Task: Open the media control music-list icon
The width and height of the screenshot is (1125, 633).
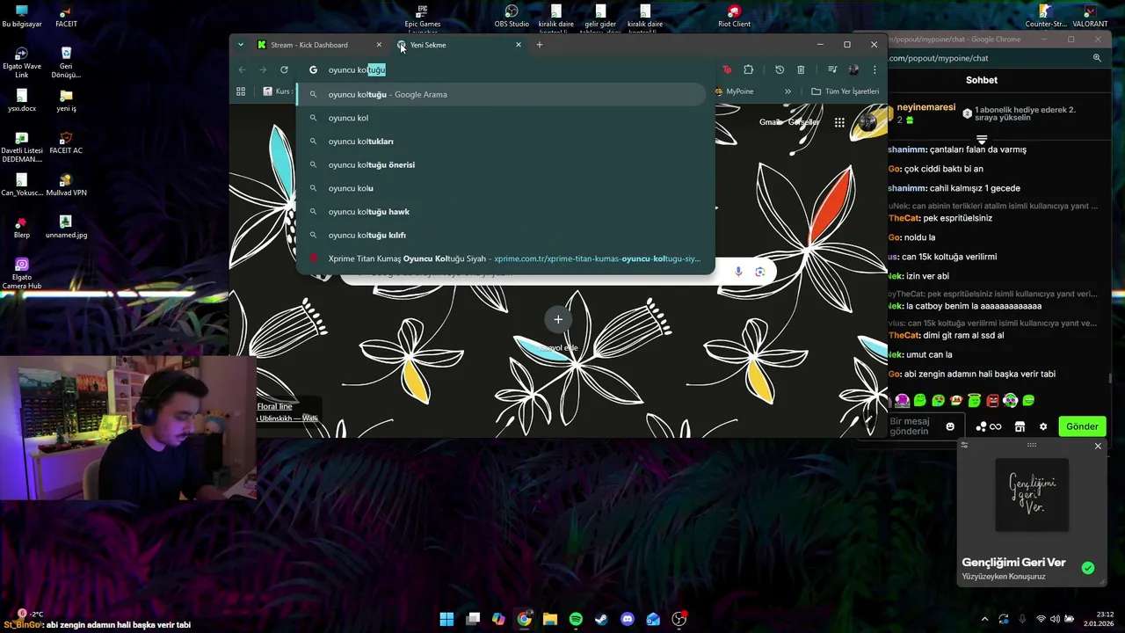Action: pos(831,69)
